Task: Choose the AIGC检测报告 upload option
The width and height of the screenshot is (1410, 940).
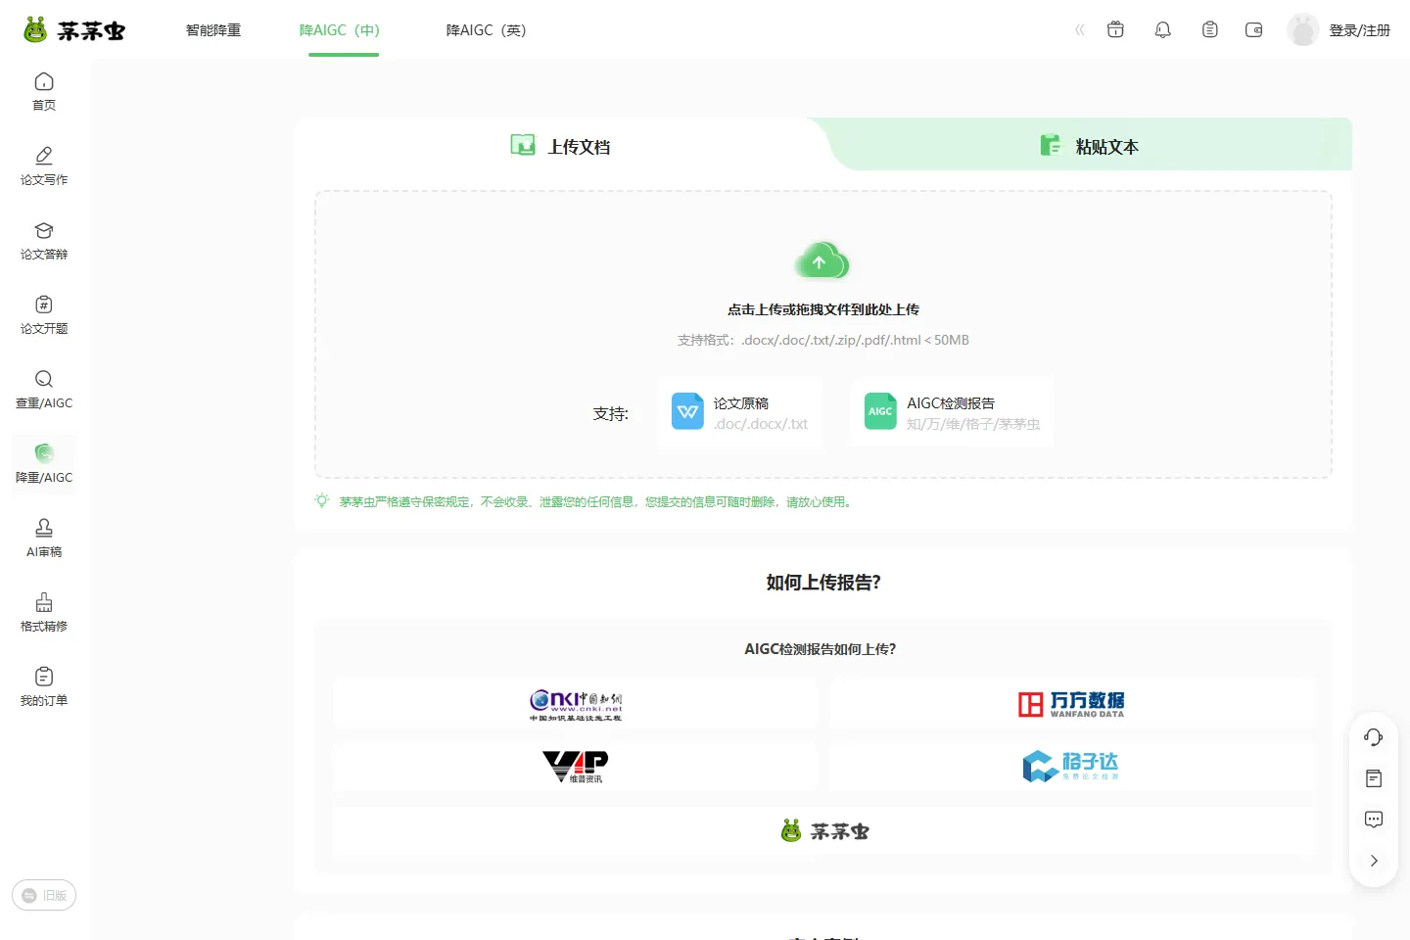Action: 952,412
